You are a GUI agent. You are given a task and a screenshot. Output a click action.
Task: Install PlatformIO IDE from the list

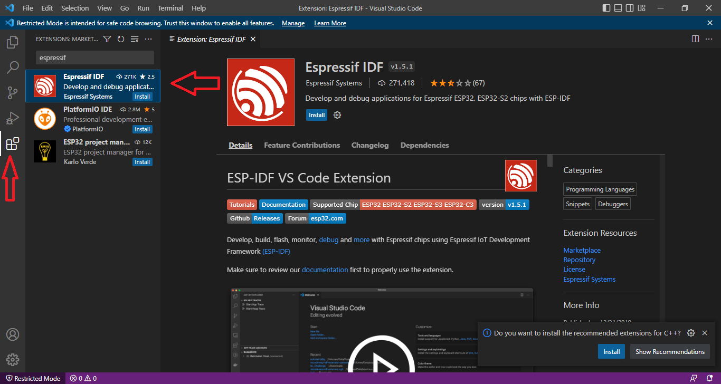pos(143,129)
